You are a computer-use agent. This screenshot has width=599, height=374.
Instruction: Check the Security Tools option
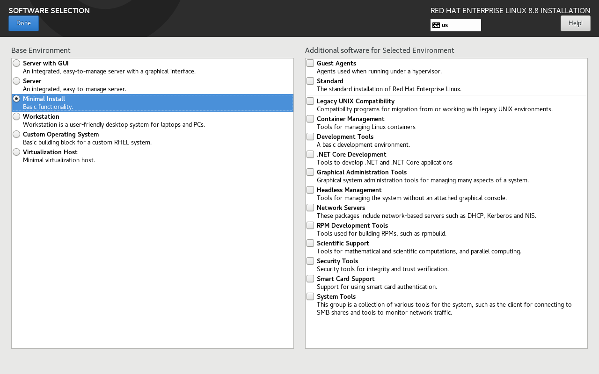(310, 261)
